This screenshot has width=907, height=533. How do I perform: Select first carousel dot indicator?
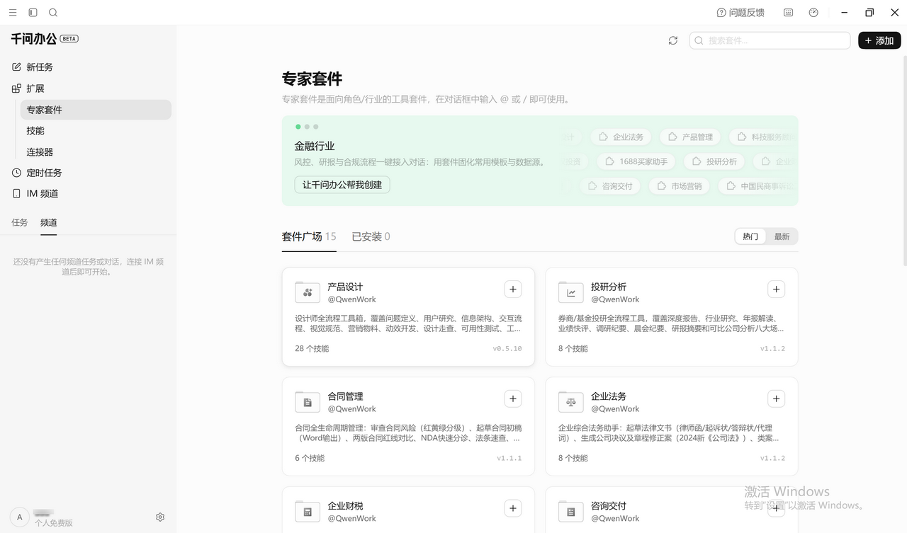pos(298,127)
